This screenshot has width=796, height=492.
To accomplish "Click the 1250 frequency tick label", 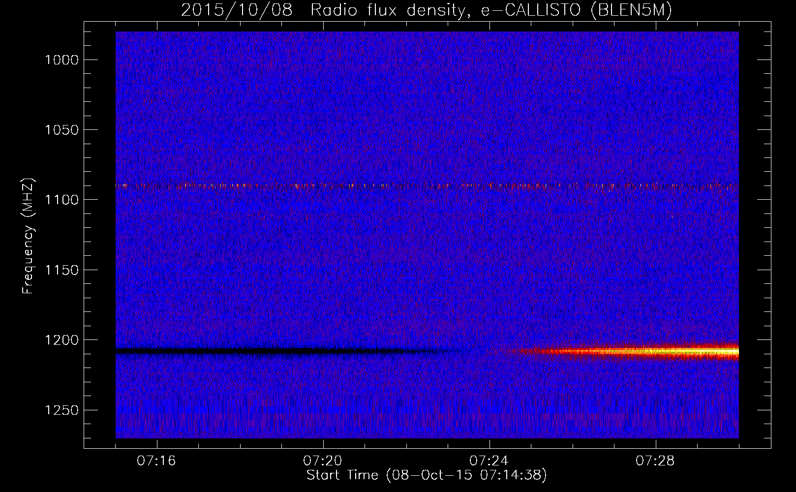I will coord(61,410).
